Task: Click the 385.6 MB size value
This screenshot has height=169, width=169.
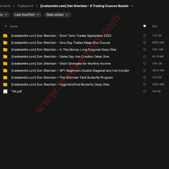Action: tap(158, 71)
